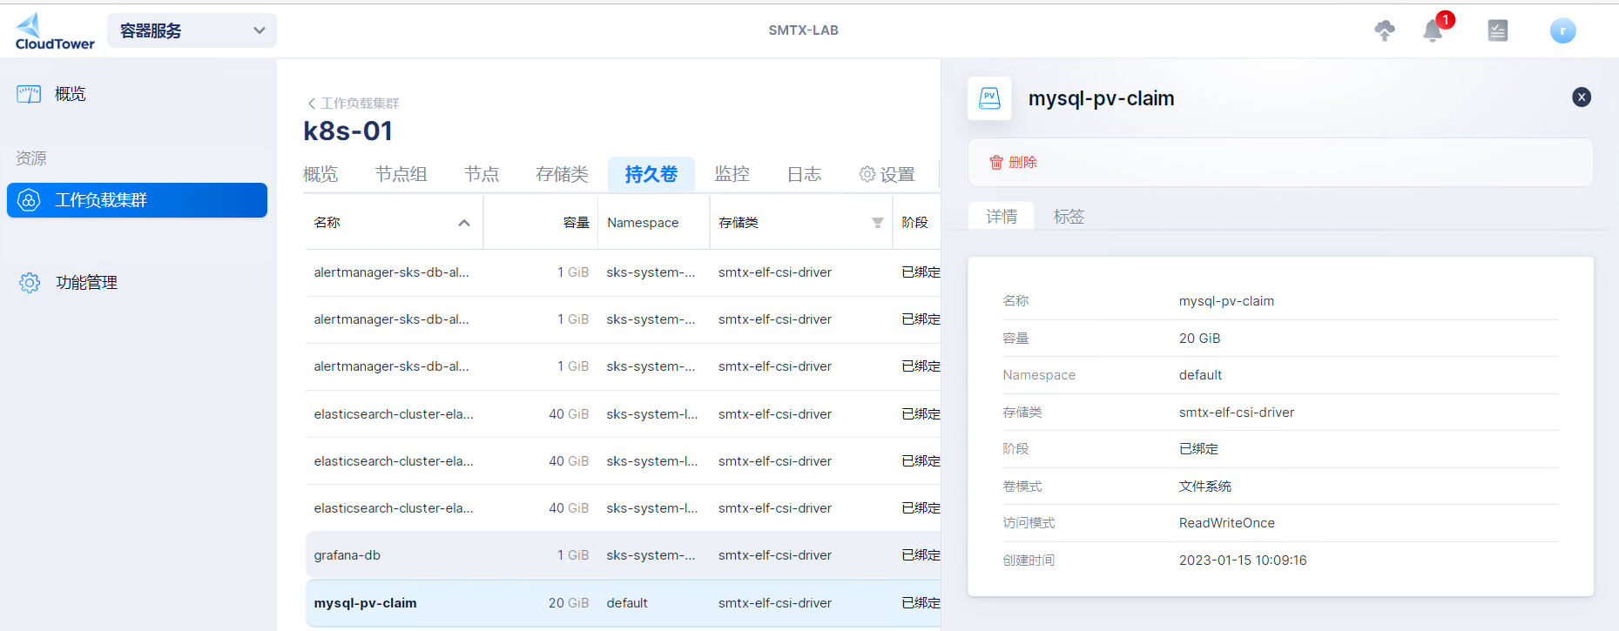Sort by 名称 column arrow
The height and width of the screenshot is (631, 1619).
[464, 223]
